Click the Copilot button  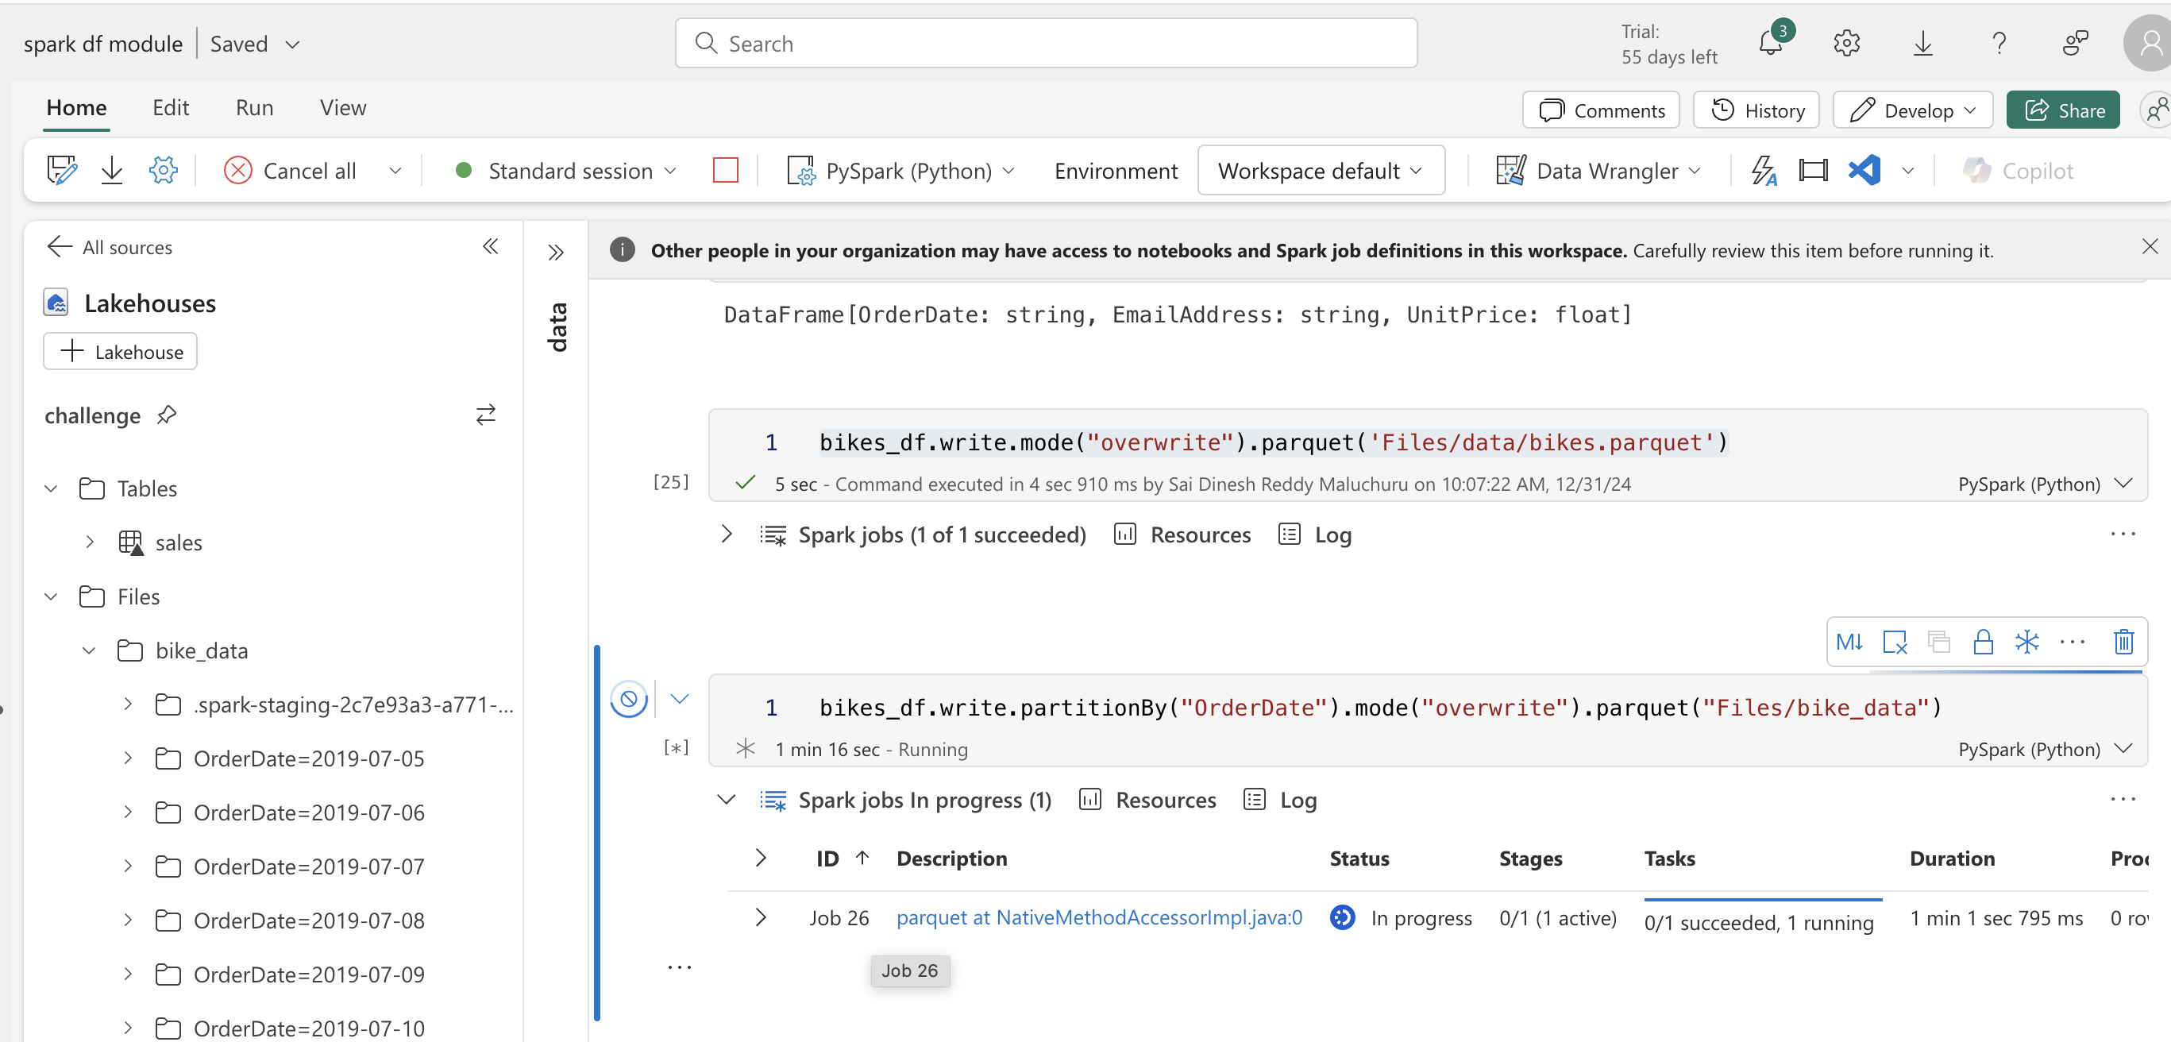(2019, 171)
